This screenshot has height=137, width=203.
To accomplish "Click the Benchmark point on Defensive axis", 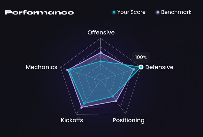I will pyautogui.click(x=134, y=69).
